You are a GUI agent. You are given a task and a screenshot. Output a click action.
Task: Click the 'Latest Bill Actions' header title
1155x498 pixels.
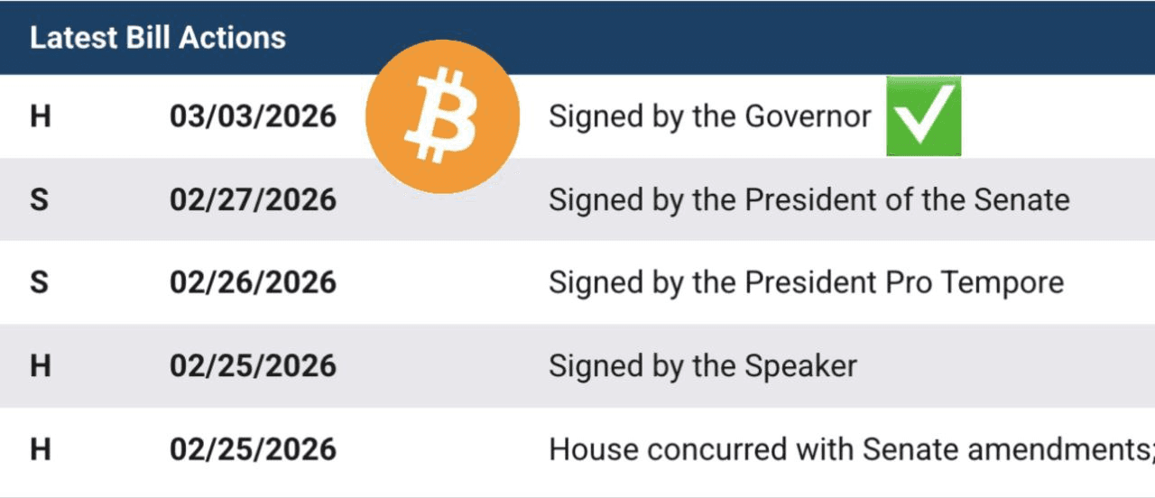click(158, 38)
